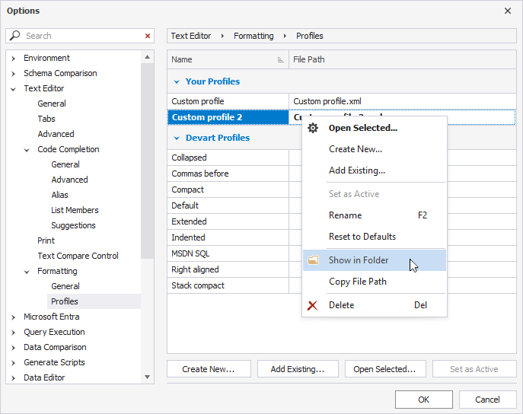Collapse the Text Editor tree node
This screenshot has height=414, width=523.
[x=13, y=88]
